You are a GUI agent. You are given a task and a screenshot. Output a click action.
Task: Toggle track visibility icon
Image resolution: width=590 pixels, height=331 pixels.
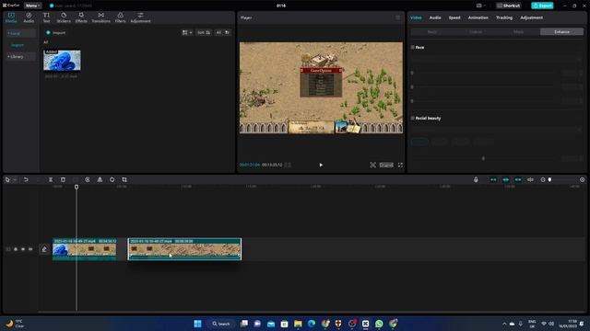pos(23,249)
